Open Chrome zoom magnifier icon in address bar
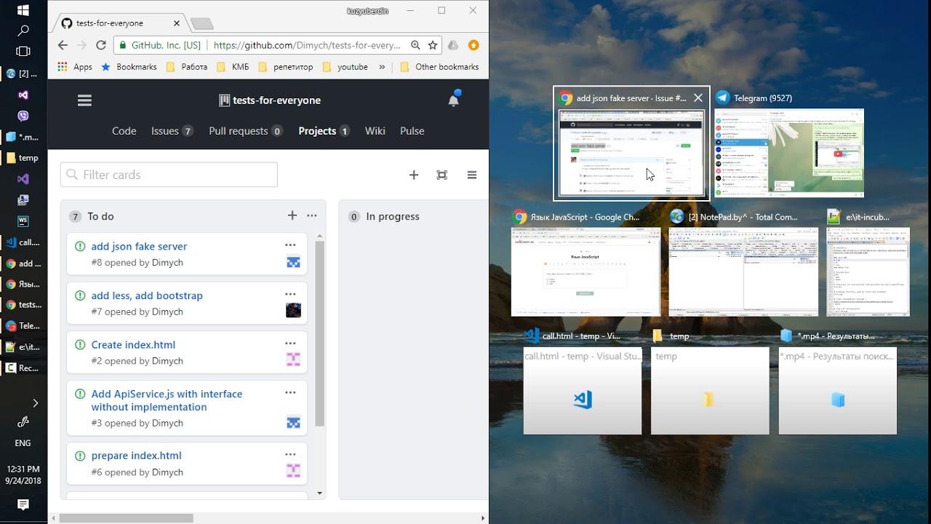This screenshot has width=931, height=524. pyautogui.click(x=415, y=45)
